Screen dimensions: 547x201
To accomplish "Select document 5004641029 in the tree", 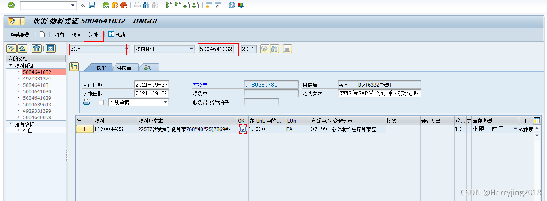I will point(37,98).
